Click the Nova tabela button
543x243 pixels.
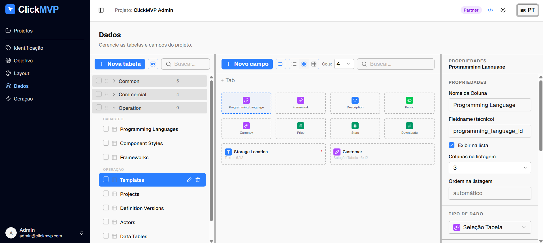pyautogui.click(x=120, y=64)
